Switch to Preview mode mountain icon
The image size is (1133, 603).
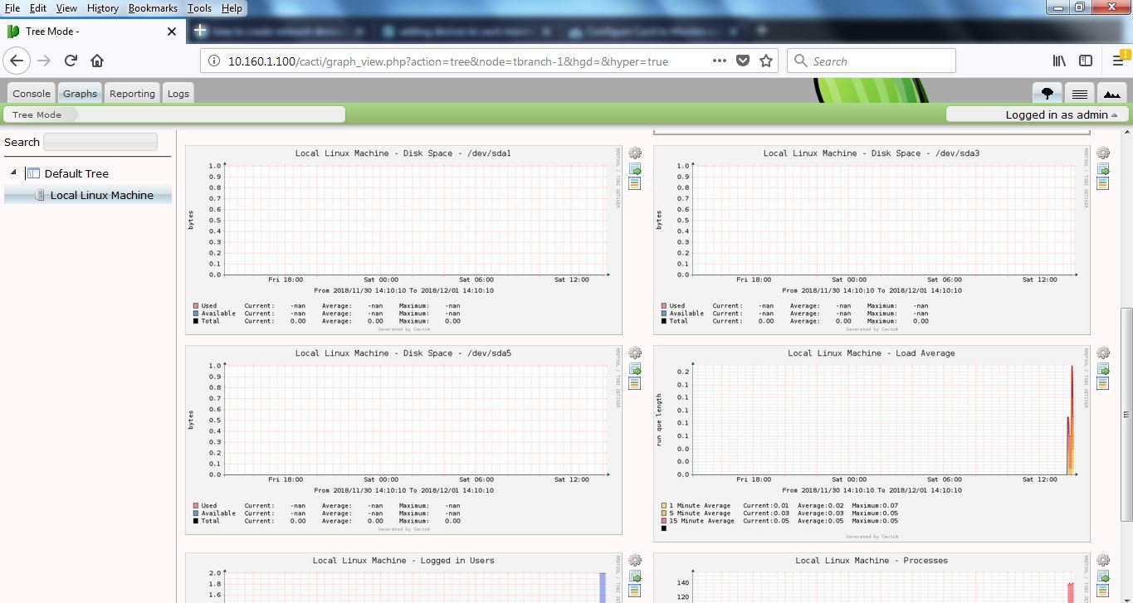pos(1111,94)
